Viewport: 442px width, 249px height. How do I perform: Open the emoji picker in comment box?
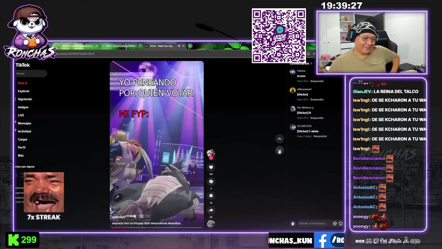pyautogui.click(x=340, y=223)
